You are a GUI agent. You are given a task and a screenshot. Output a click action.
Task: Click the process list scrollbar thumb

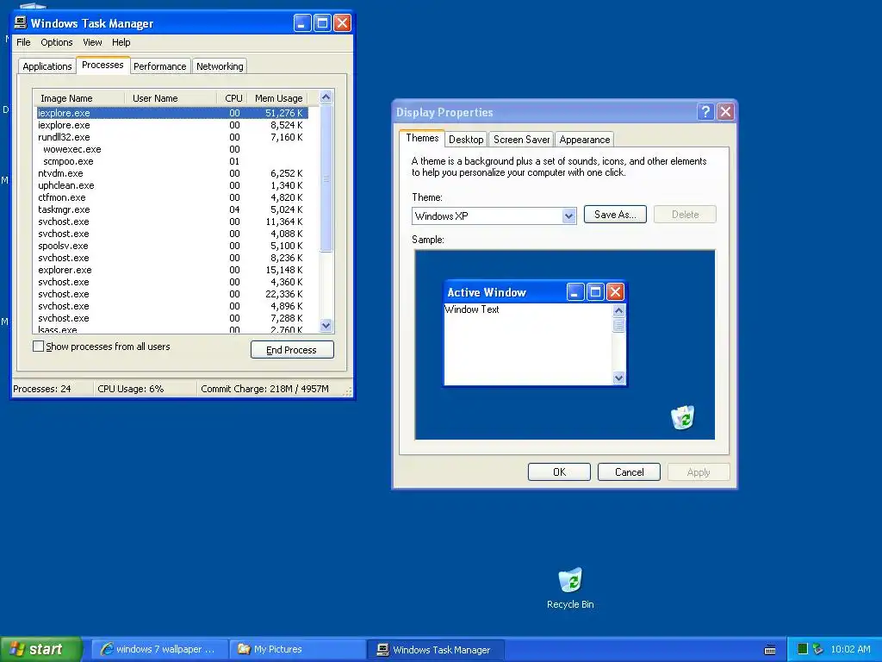pyautogui.click(x=326, y=178)
